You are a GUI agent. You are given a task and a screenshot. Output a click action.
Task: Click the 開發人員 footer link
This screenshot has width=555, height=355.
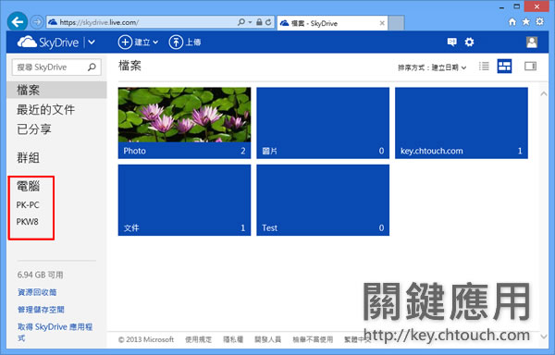point(268,339)
